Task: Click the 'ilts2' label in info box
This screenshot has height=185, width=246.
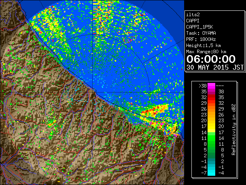Action: pos(193,15)
